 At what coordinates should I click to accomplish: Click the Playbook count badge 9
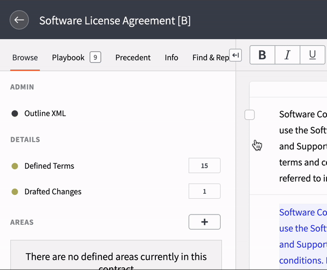coord(95,57)
